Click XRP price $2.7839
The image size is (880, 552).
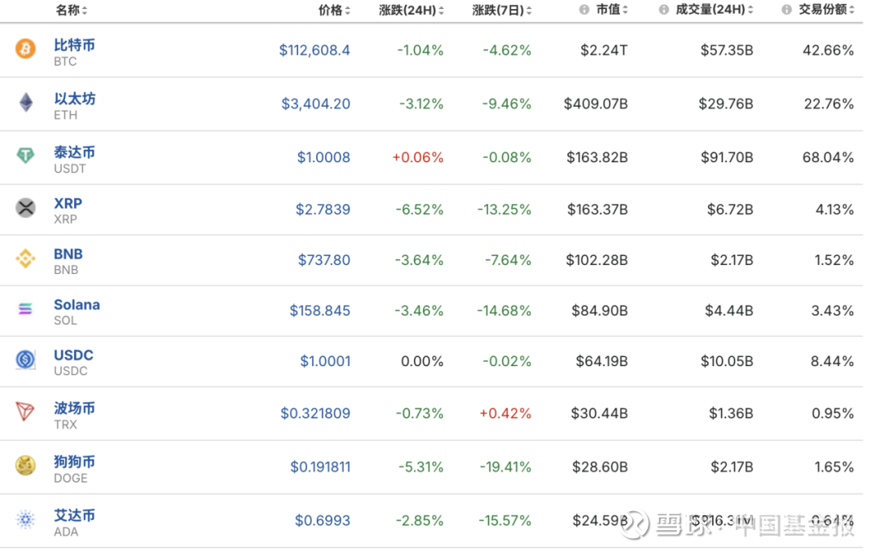(323, 210)
